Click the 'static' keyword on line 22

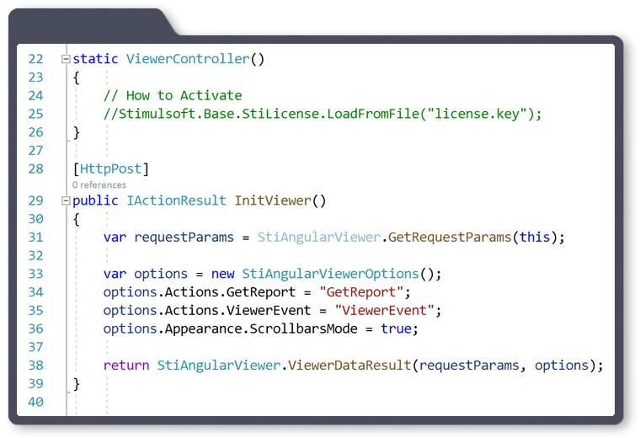click(95, 59)
